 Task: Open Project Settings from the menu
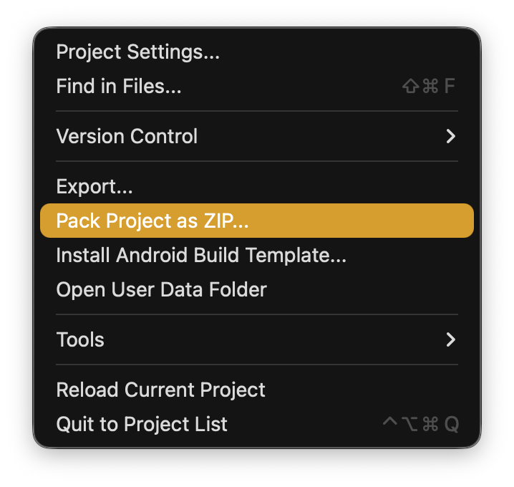(x=137, y=52)
